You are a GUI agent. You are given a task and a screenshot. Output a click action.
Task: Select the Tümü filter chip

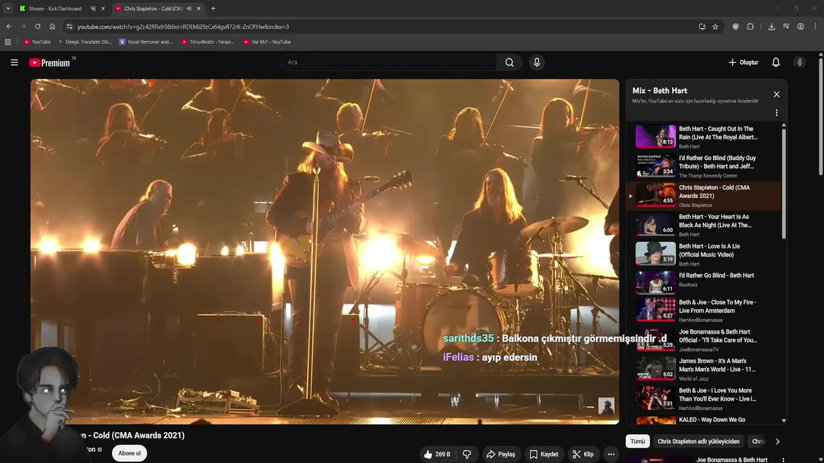tap(637, 441)
